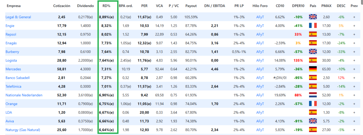Viewport: 363px width, 135px height.
Task: Open the AFyT forum link in Burberry row
Action: click(x=260, y=52)
